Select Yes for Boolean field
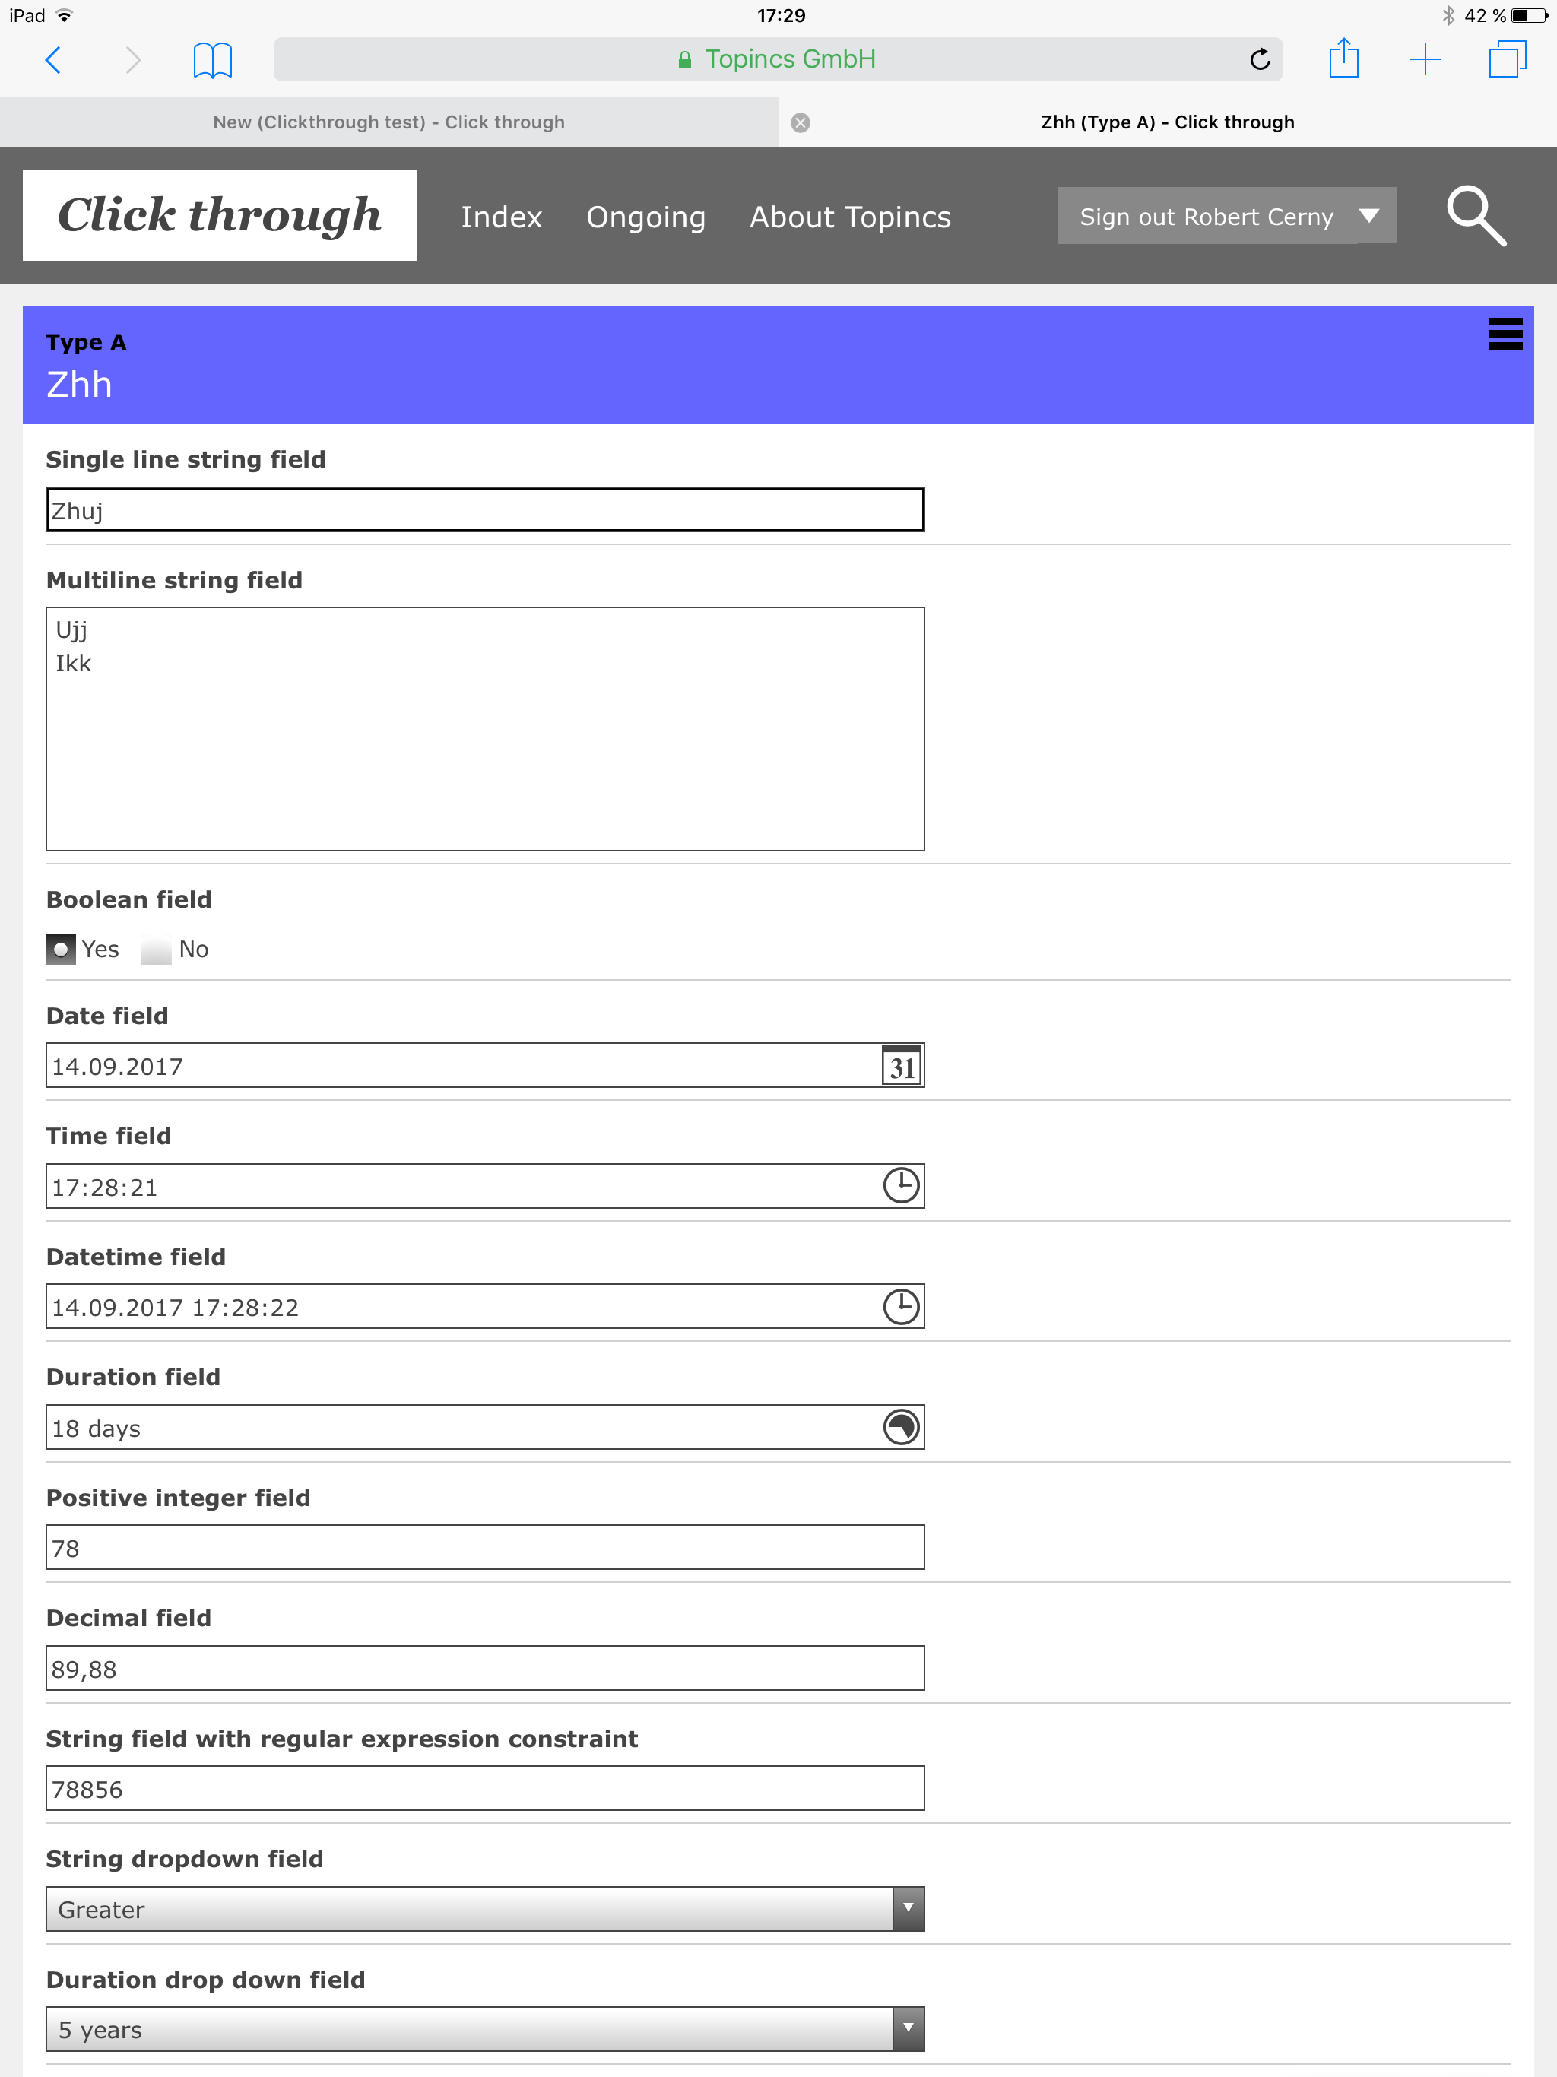The image size is (1557, 2077). 61,950
